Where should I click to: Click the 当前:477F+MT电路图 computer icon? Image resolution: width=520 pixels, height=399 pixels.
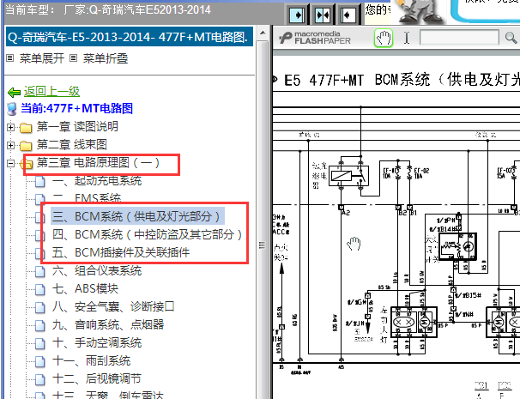pyautogui.click(x=12, y=109)
